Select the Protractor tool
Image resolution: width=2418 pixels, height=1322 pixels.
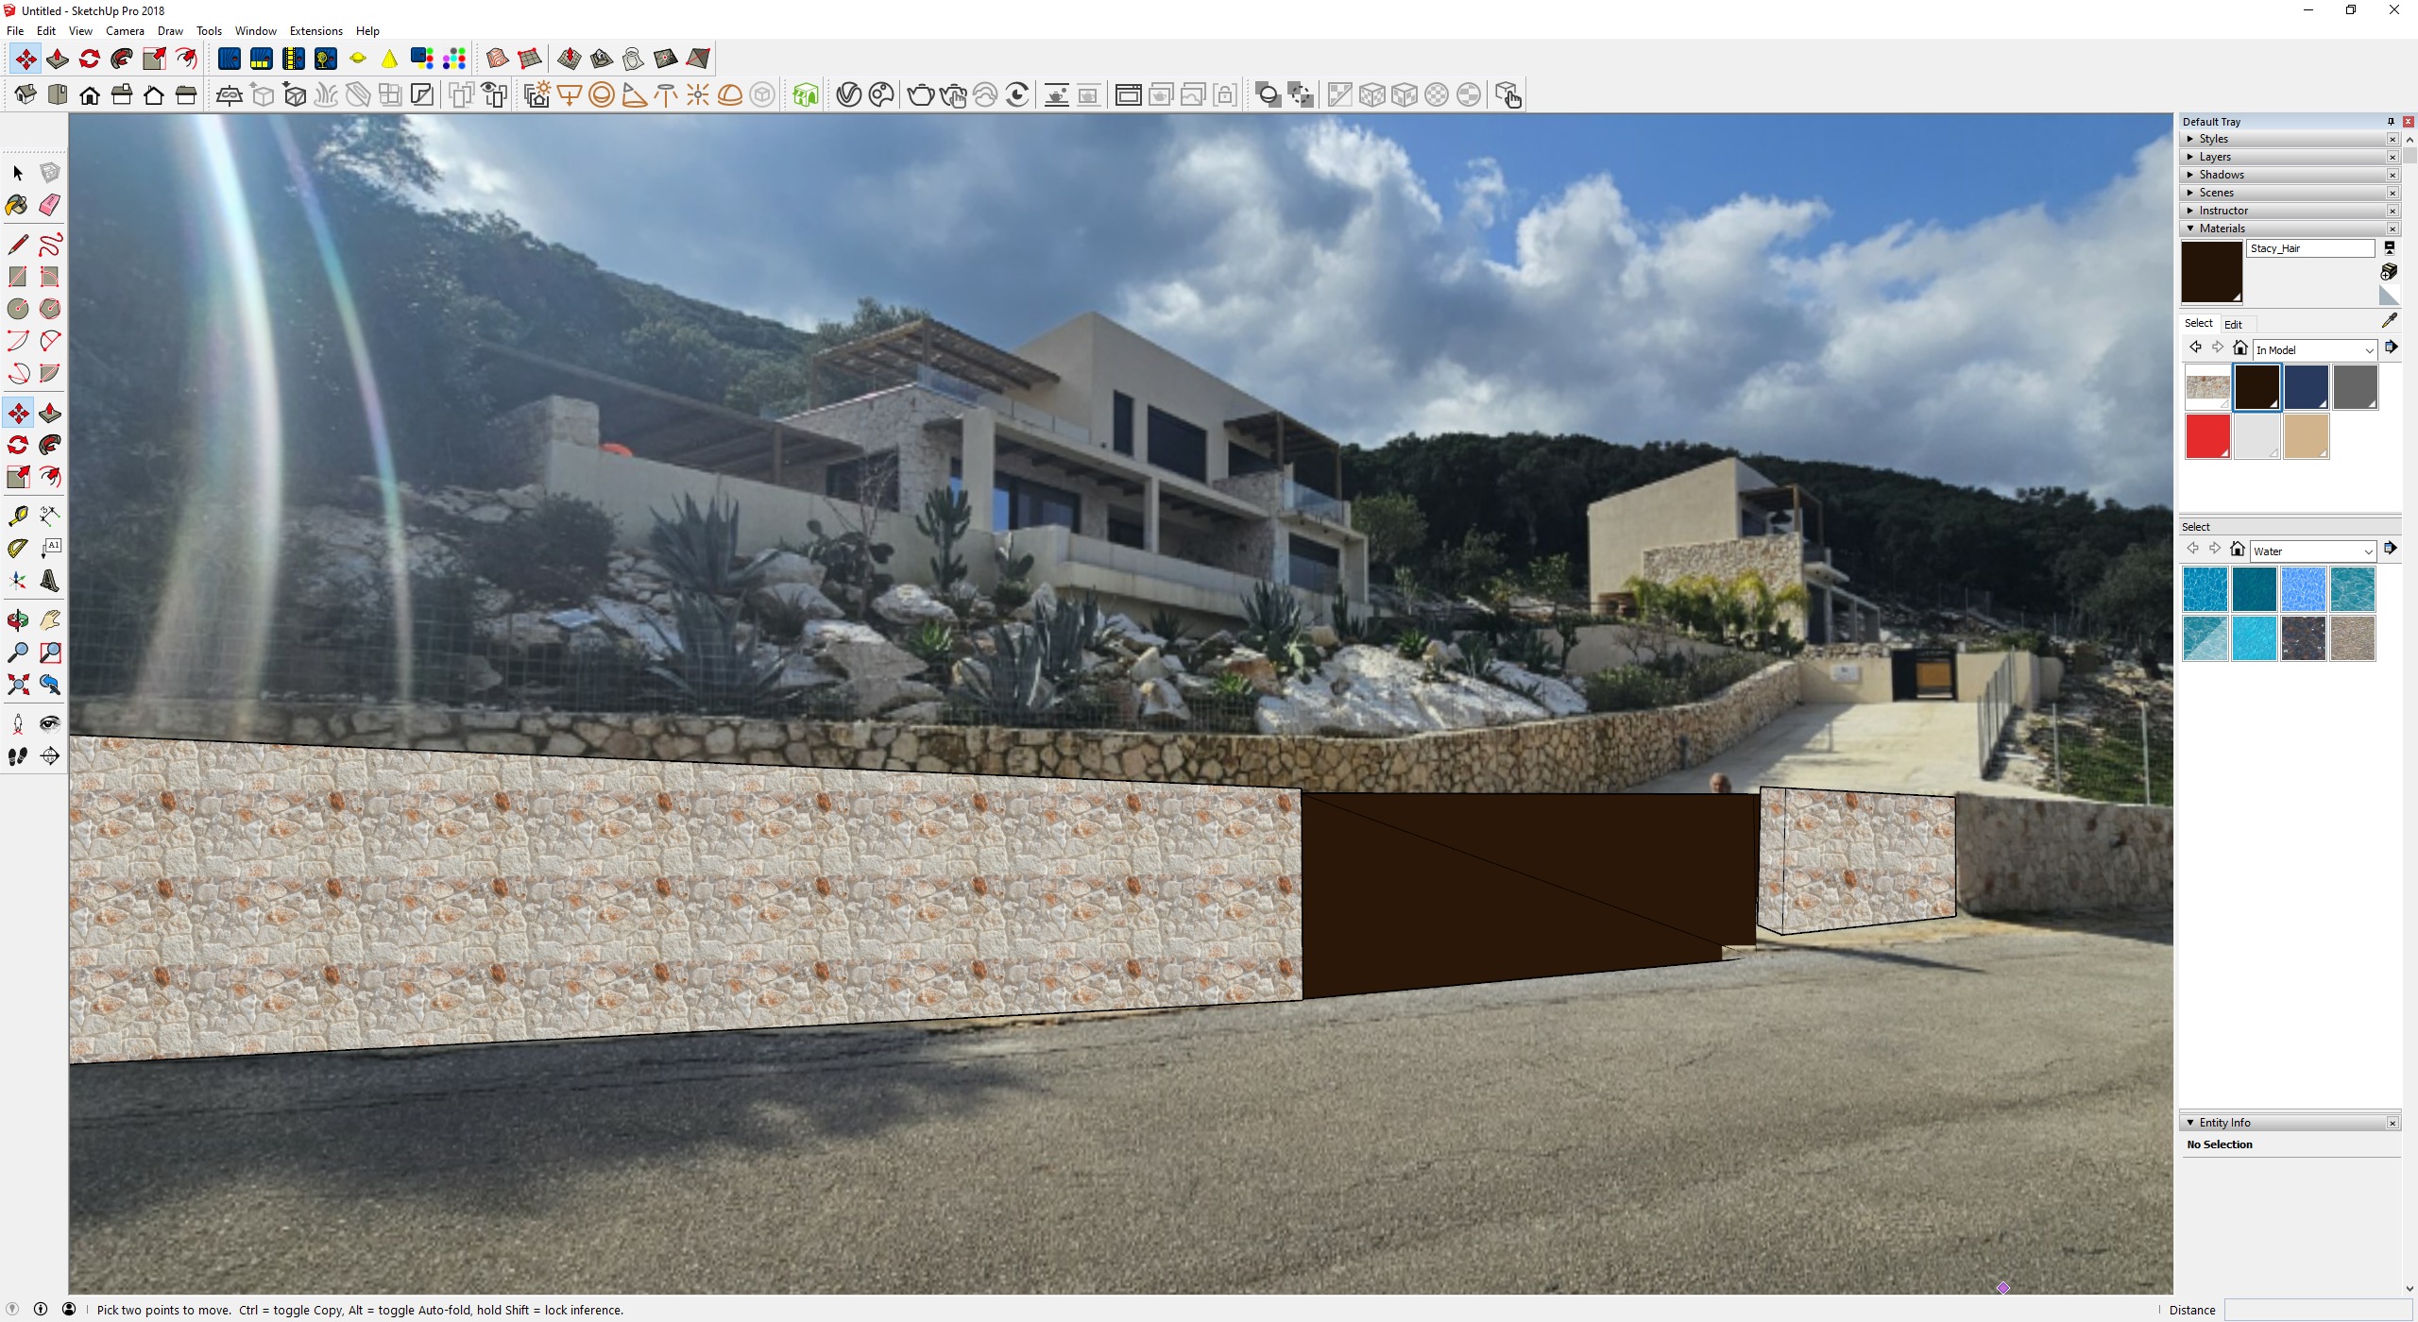pos(17,548)
